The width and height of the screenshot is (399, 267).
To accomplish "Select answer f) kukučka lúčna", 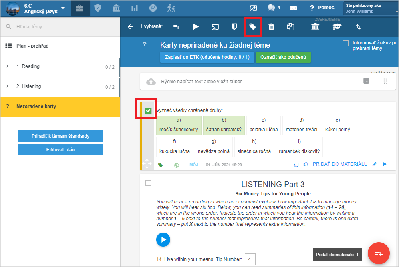I will point(175,147).
